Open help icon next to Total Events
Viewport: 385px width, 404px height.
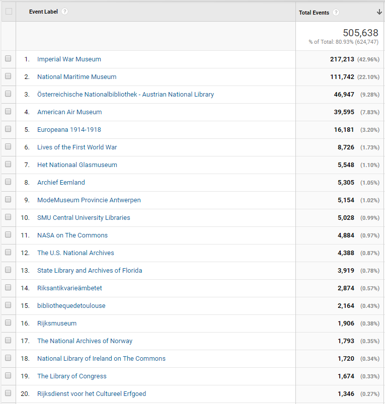[x=336, y=13]
